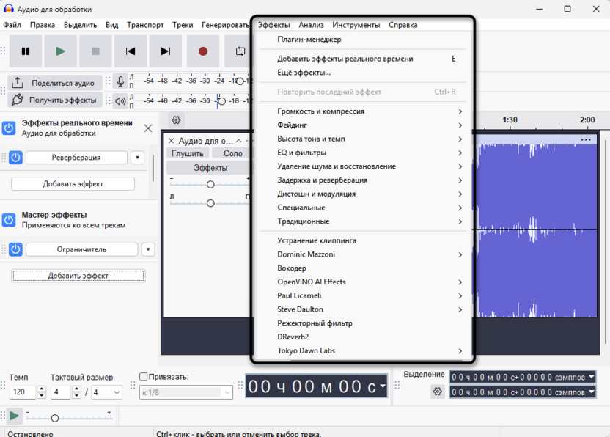
Task: Click the track Эффекты button
Action: tap(210, 168)
